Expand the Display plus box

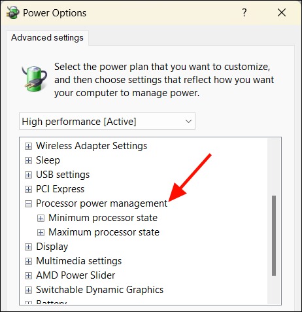coord(28,247)
